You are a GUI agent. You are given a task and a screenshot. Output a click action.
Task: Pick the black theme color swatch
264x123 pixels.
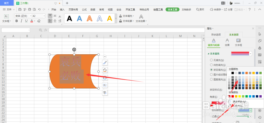233,73
